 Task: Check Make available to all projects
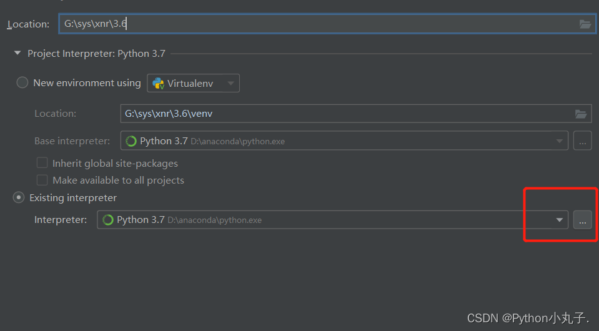42,180
